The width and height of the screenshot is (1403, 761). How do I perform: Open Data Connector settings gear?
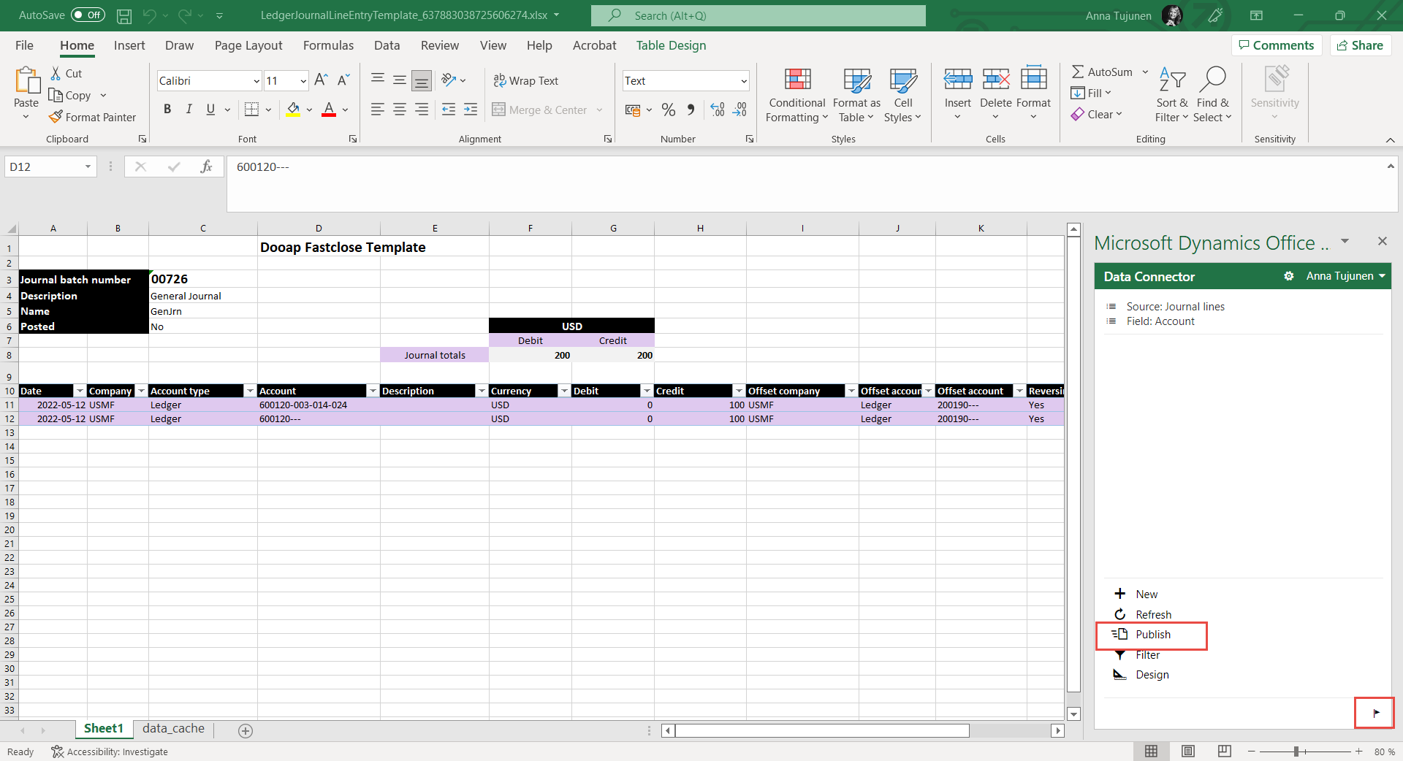[x=1289, y=276]
